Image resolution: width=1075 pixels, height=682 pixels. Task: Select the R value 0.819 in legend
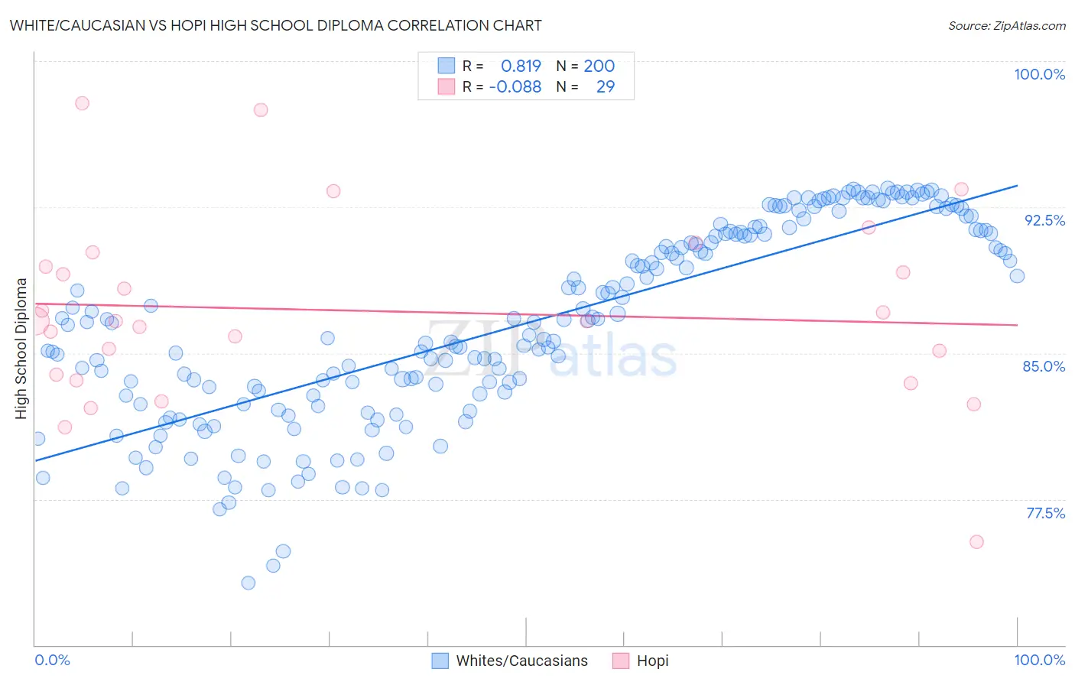521,66
